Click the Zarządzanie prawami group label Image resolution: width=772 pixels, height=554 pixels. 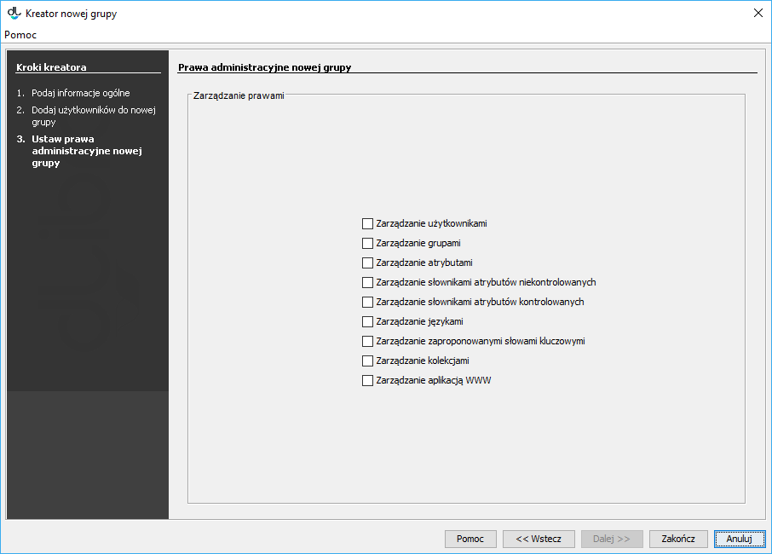pos(239,95)
